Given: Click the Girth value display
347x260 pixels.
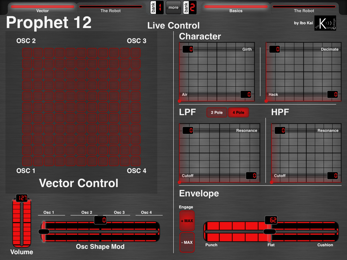Looking at the screenshot, I should (188, 49).
